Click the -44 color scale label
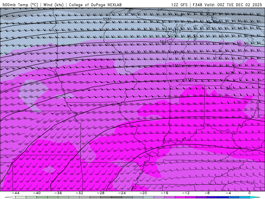This screenshot has width=265, height=199. [16, 193]
